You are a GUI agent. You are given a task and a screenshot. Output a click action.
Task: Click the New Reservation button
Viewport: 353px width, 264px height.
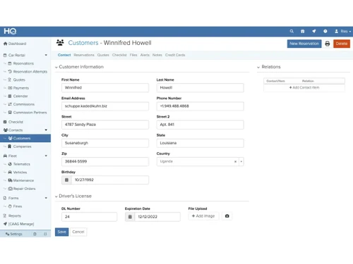tap(304, 44)
